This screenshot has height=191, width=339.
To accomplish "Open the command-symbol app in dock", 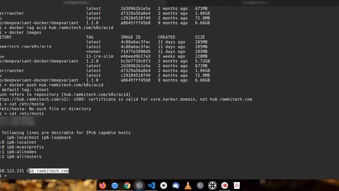I will [x=212, y=185].
